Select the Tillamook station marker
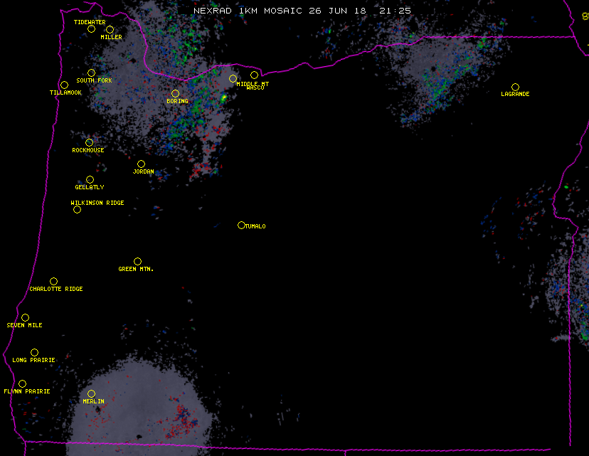589x456 pixels. click(x=64, y=85)
